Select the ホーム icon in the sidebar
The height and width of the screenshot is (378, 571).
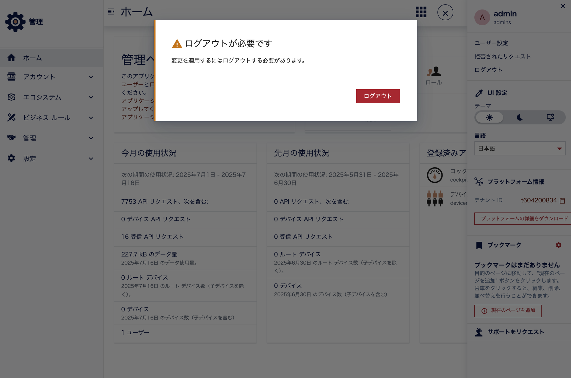click(x=12, y=58)
